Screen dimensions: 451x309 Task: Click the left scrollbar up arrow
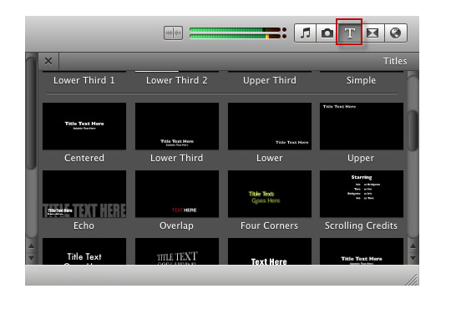pyautogui.click(x=31, y=246)
